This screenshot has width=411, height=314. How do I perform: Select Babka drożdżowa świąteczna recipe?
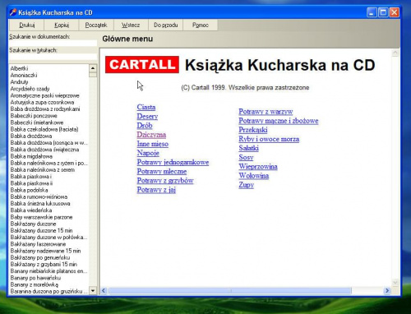[x=44, y=150]
